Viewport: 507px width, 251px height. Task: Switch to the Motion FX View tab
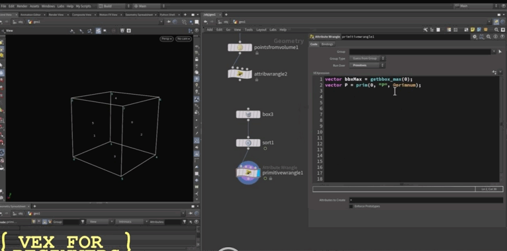click(x=108, y=15)
